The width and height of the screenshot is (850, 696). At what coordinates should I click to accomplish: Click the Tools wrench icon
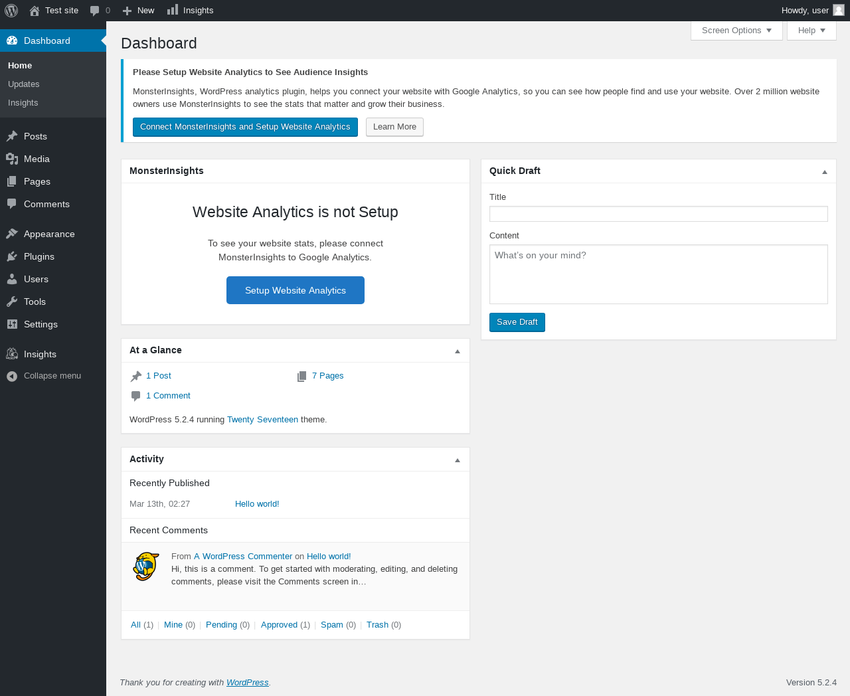tap(12, 302)
